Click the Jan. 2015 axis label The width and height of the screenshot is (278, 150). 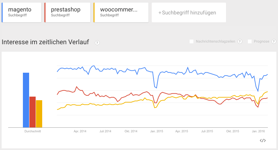tap(157, 131)
